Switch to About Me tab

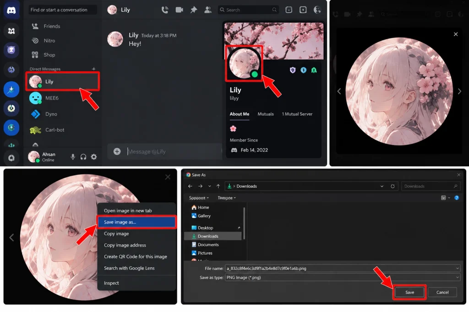pyautogui.click(x=239, y=114)
